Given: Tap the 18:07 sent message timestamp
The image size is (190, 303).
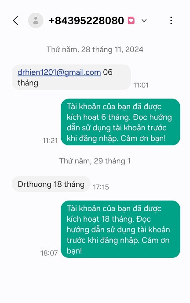Looking at the screenshot, I should 49,253.
